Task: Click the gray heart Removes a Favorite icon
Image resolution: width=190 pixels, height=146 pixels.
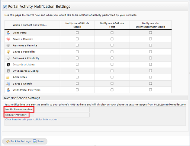Action: [8, 45]
